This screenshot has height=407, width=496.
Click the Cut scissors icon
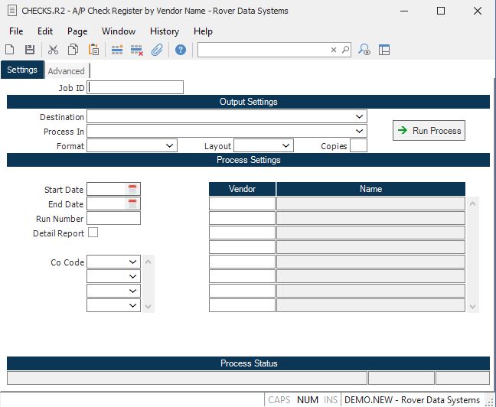[53, 50]
